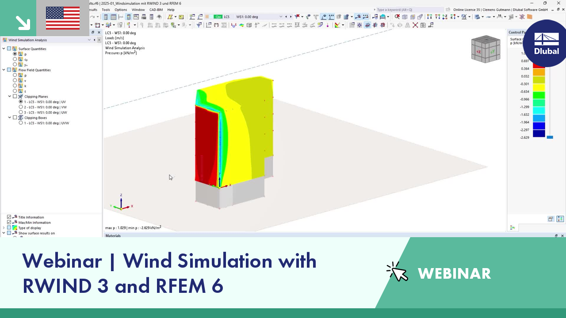Click the green status icon at panel bottom
The width and height of the screenshot is (566, 318).
(512, 227)
